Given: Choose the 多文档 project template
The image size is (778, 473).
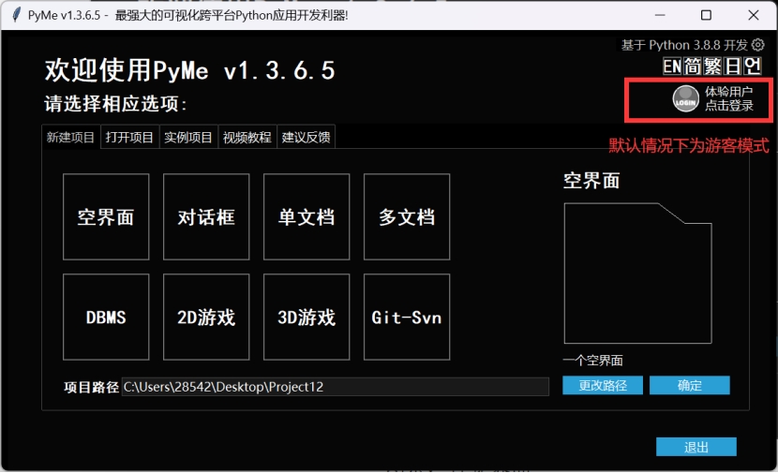Looking at the screenshot, I should tap(407, 216).
